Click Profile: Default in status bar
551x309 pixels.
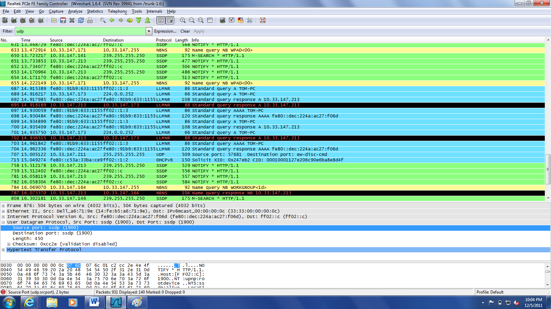pos(490,292)
